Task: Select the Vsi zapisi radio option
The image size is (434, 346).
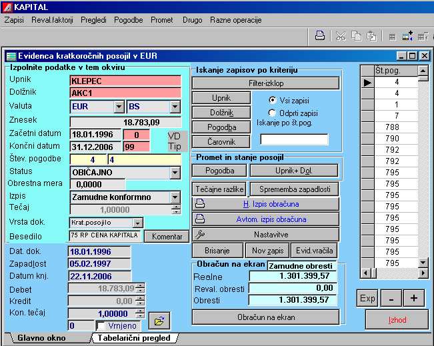Action: (272, 99)
